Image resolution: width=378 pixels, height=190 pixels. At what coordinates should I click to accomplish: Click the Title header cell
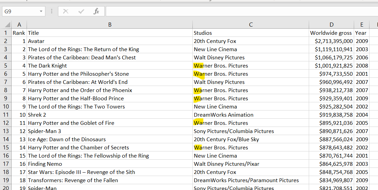pos(110,33)
